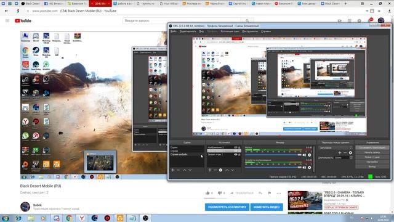Open OBS Файл menu
This screenshot has width=394, height=222.
(174, 31)
